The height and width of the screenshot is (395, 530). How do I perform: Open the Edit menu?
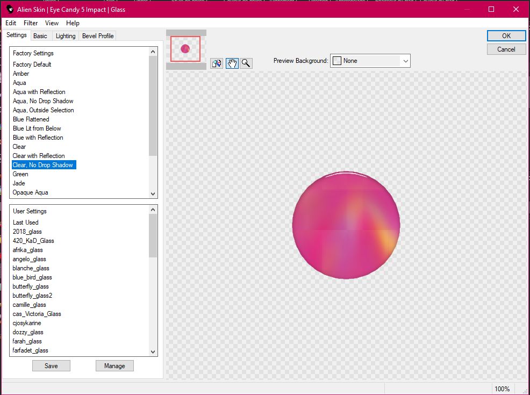click(11, 23)
